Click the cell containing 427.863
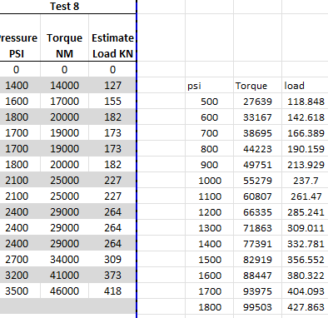 point(305,307)
